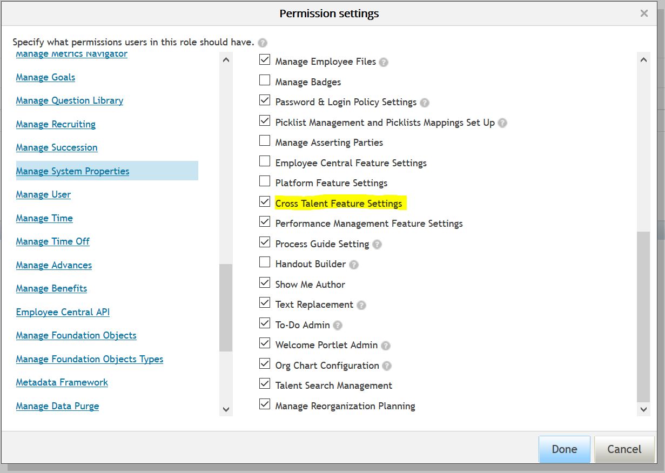Enable Employee Central Feature Settings checkbox
Viewport: 665px width, 473px height.
[x=265, y=161]
